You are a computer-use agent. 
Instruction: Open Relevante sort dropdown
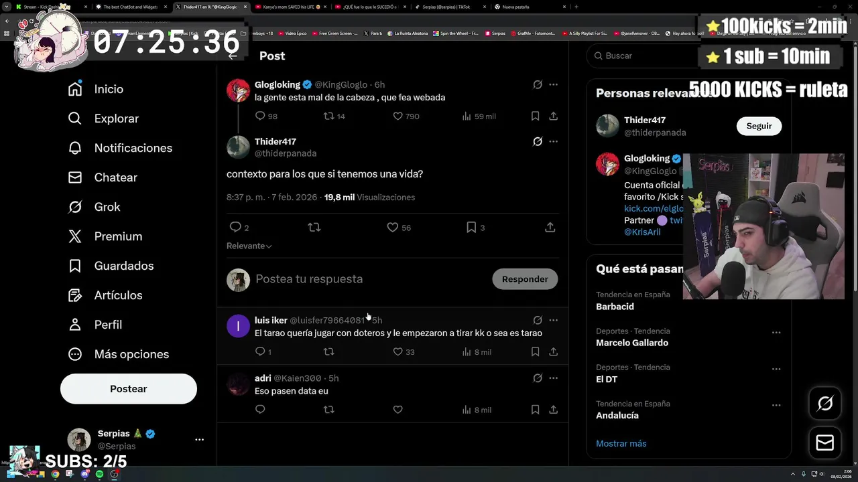click(x=249, y=246)
